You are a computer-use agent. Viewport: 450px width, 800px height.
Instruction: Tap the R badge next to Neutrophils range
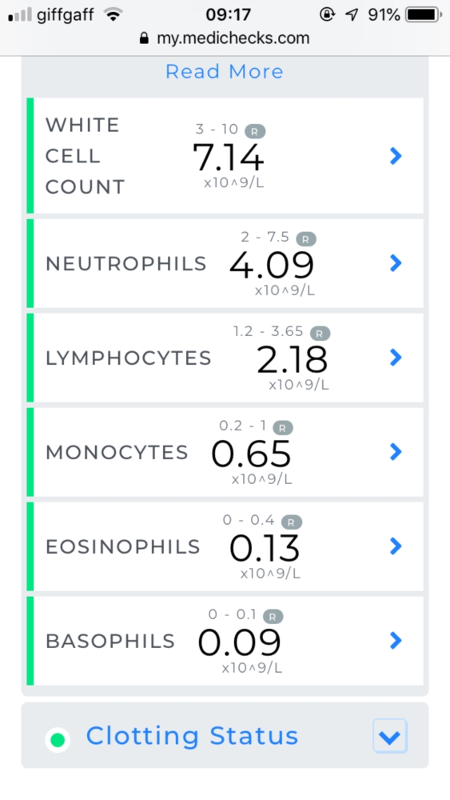[x=306, y=238]
